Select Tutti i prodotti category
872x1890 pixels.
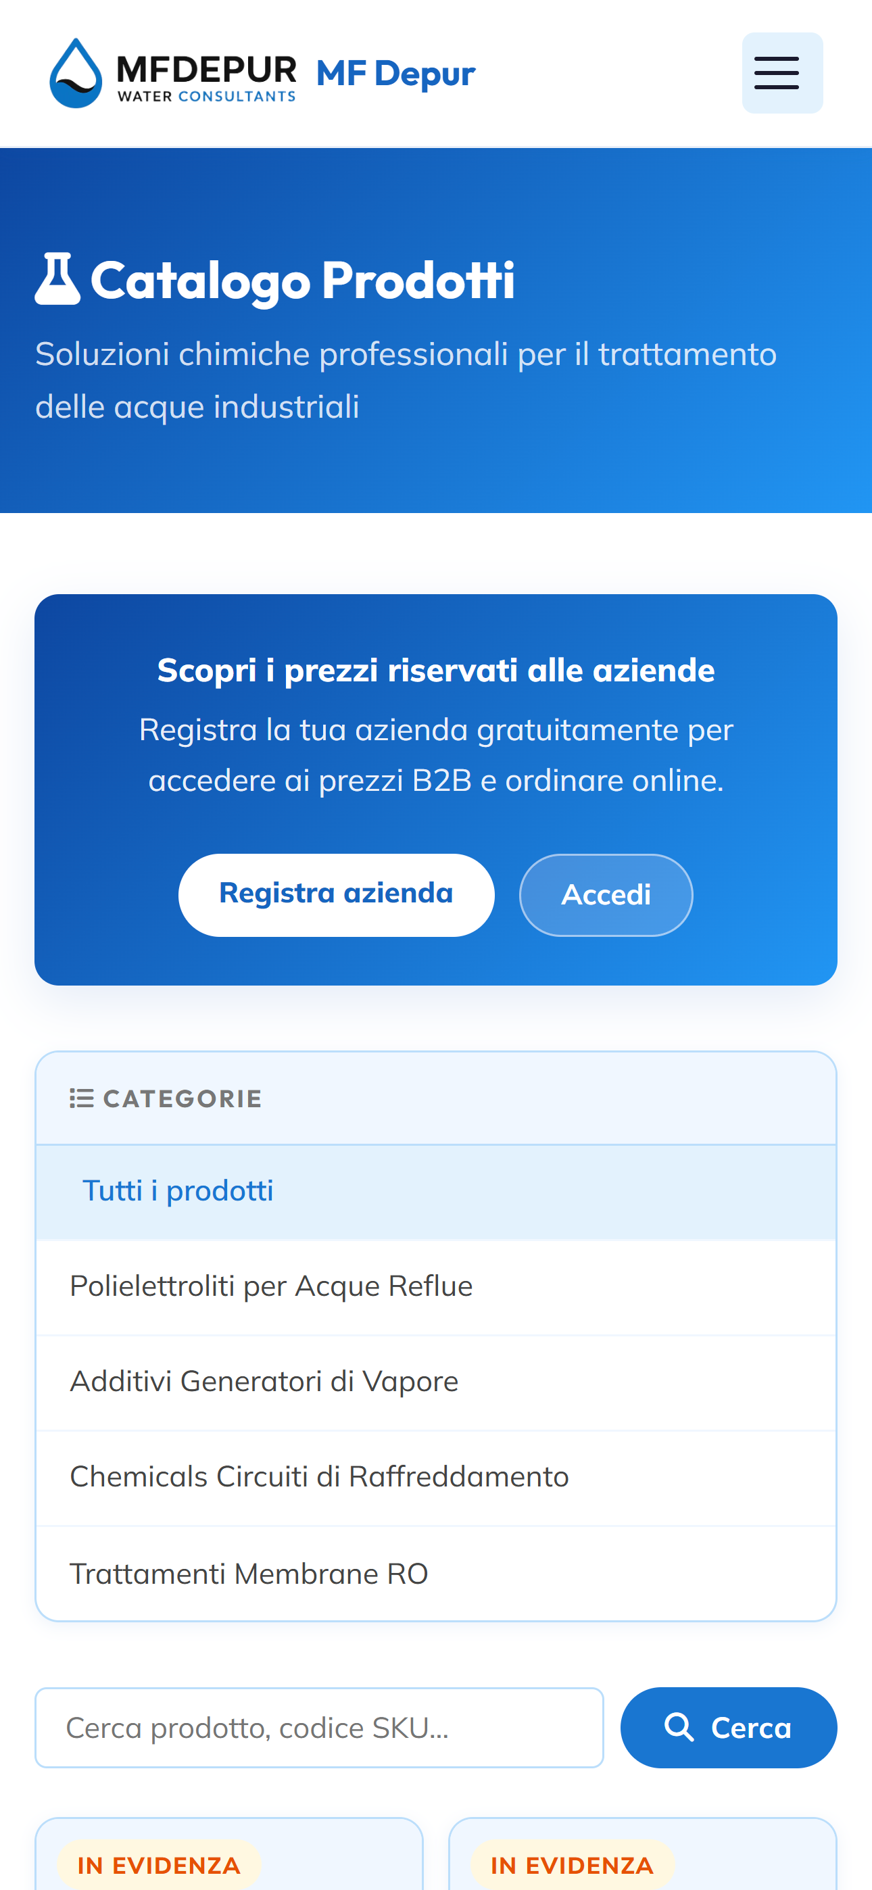178,1191
